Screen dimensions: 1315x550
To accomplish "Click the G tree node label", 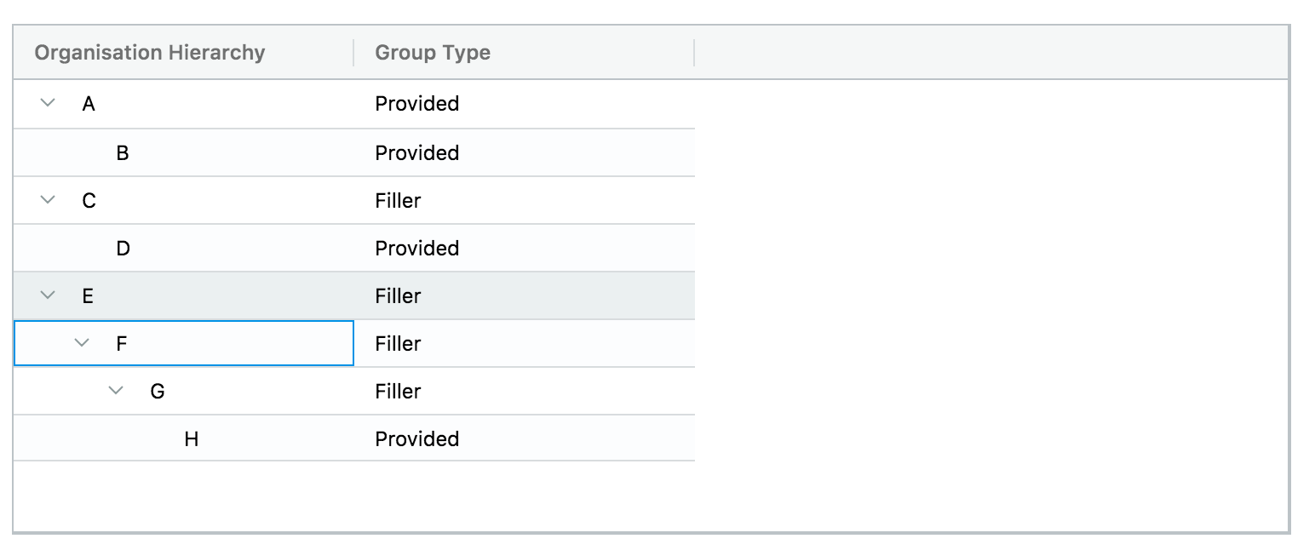I will coord(157,392).
